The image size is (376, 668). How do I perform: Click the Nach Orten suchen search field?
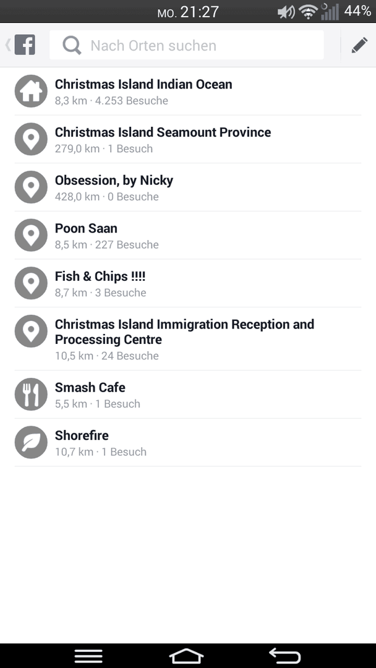click(x=187, y=45)
